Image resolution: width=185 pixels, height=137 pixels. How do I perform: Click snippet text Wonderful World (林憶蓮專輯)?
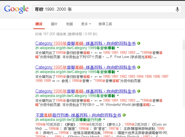point(128,105)
